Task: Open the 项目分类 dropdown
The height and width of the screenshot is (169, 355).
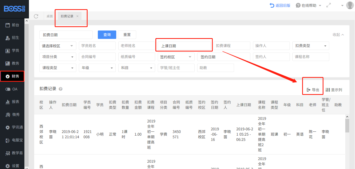Action: click(x=58, y=57)
